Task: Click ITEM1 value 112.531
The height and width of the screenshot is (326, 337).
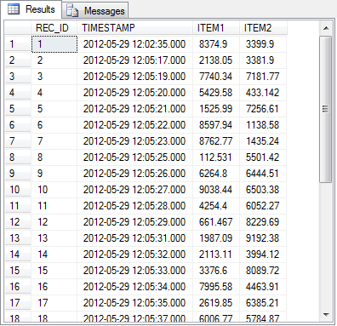Action: click(x=215, y=157)
